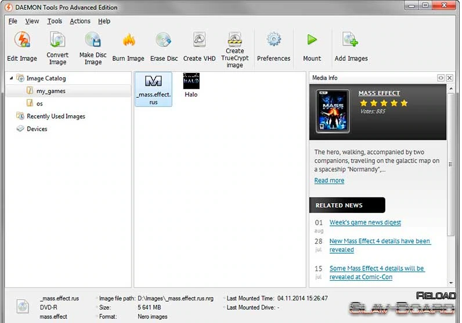Click the image file path value
Screen dimensions: 462x323
click(x=176, y=298)
